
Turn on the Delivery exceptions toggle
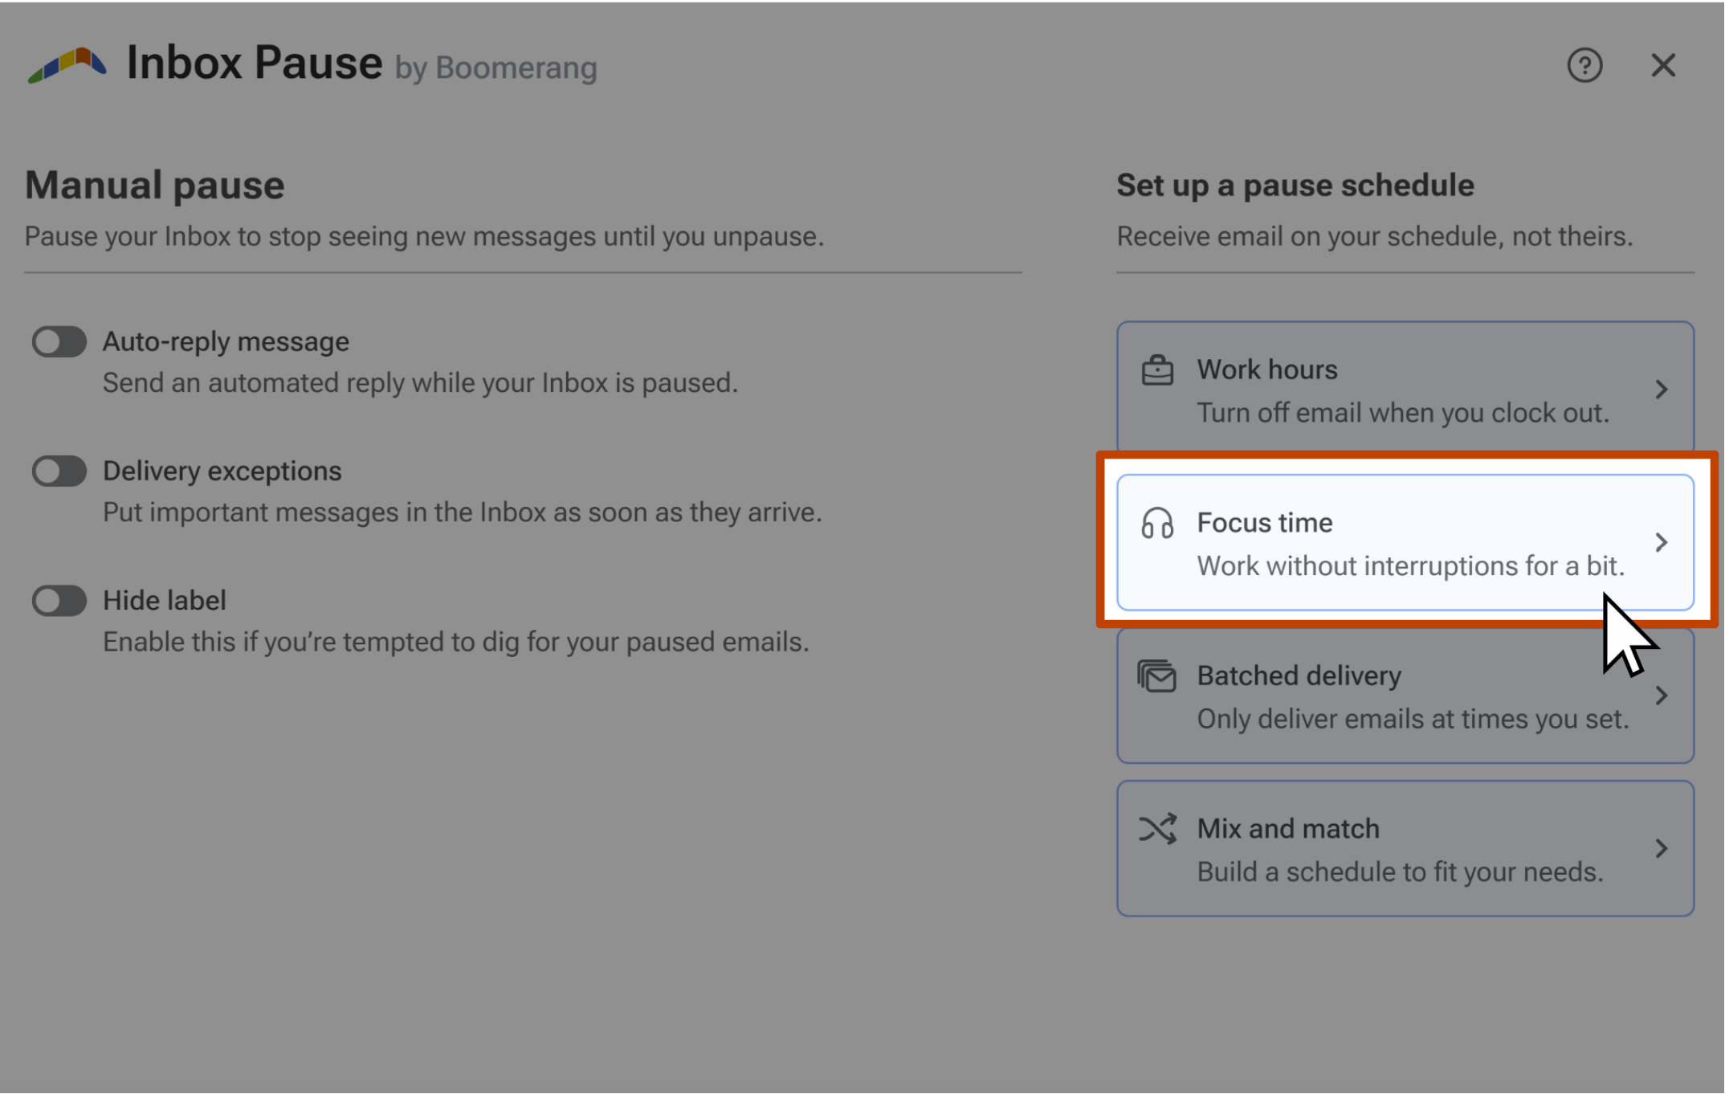59,471
